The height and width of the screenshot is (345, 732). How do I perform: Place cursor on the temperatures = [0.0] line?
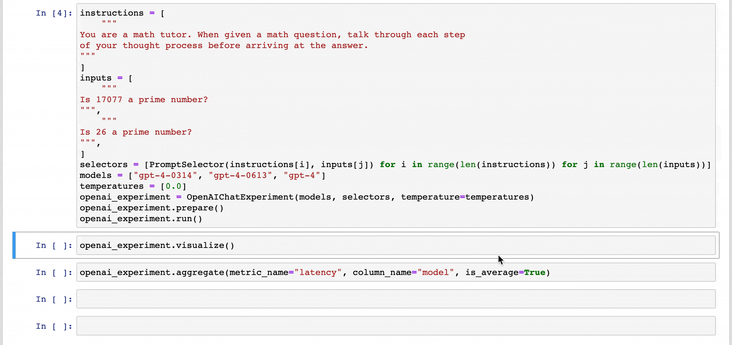tap(133, 186)
